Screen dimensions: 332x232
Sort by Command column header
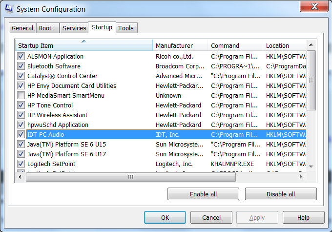[235, 45]
